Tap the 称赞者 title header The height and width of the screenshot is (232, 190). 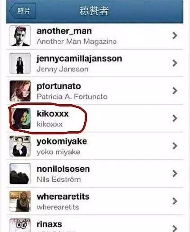94,11
